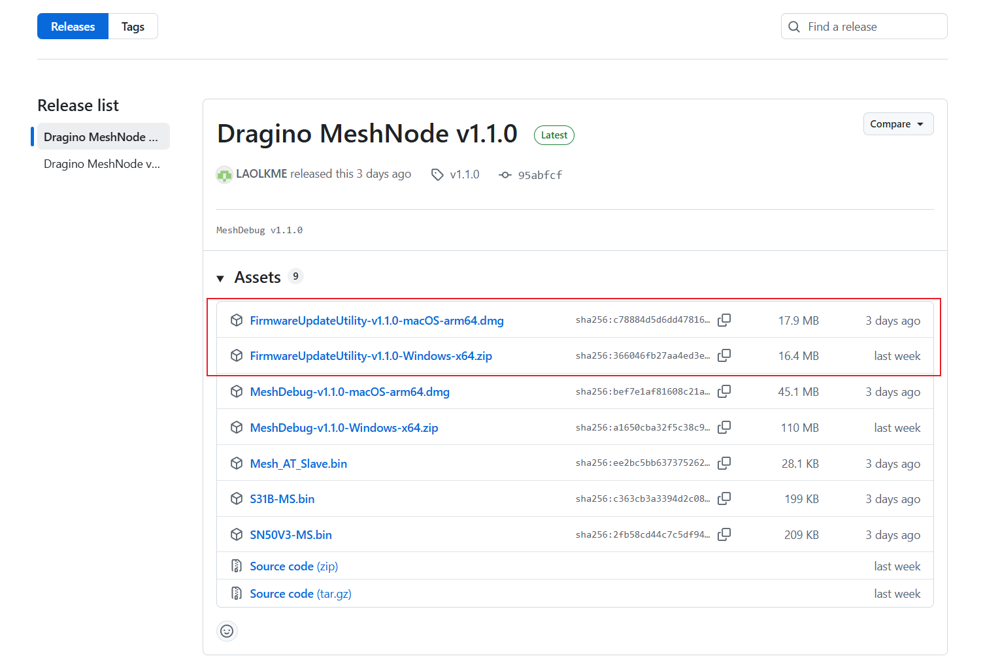Download FirmwareUpdateUtility-v1.1.0-Windows-x64.zip

click(x=371, y=355)
